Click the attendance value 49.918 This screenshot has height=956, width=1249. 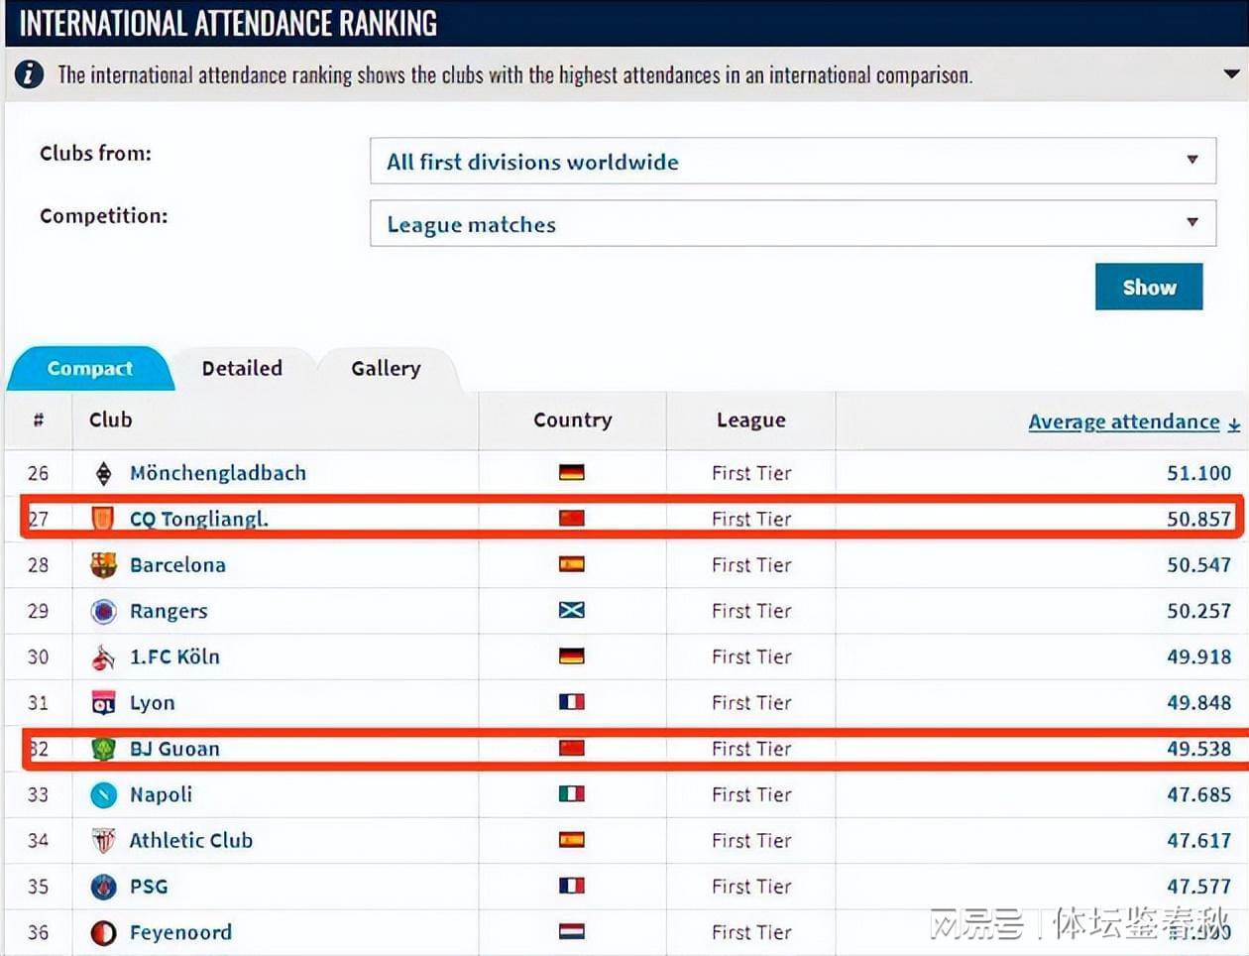point(1198,657)
